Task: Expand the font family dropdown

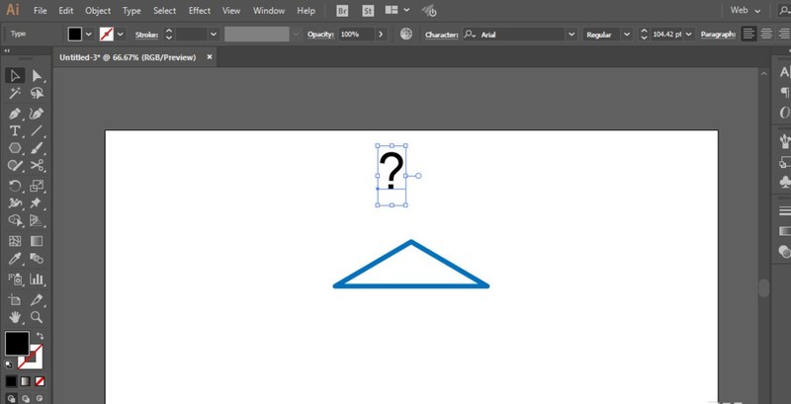Action: [571, 35]
